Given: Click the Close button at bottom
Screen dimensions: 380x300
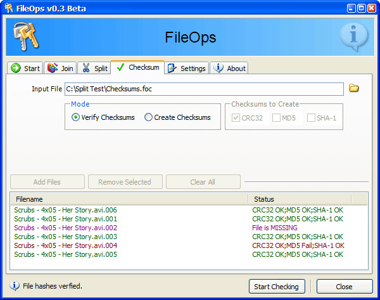Looking at the screenshot, I should (x=345, y=287).
